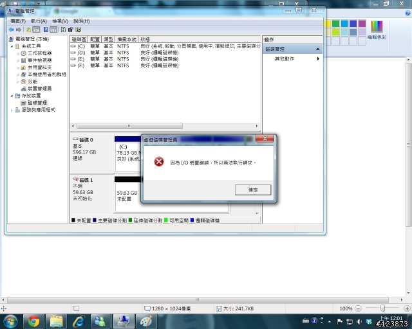Collapse the 系統工具 tree node
The height and width of the screenshot is (329, 412).
(12, 46)
